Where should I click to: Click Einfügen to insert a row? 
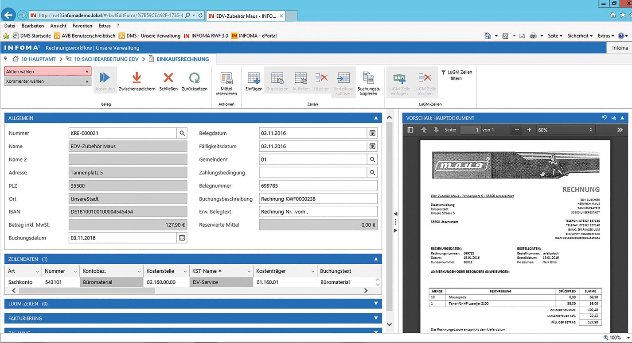254,79
